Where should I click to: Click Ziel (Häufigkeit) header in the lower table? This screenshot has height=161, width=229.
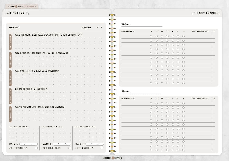coord(200,98)
